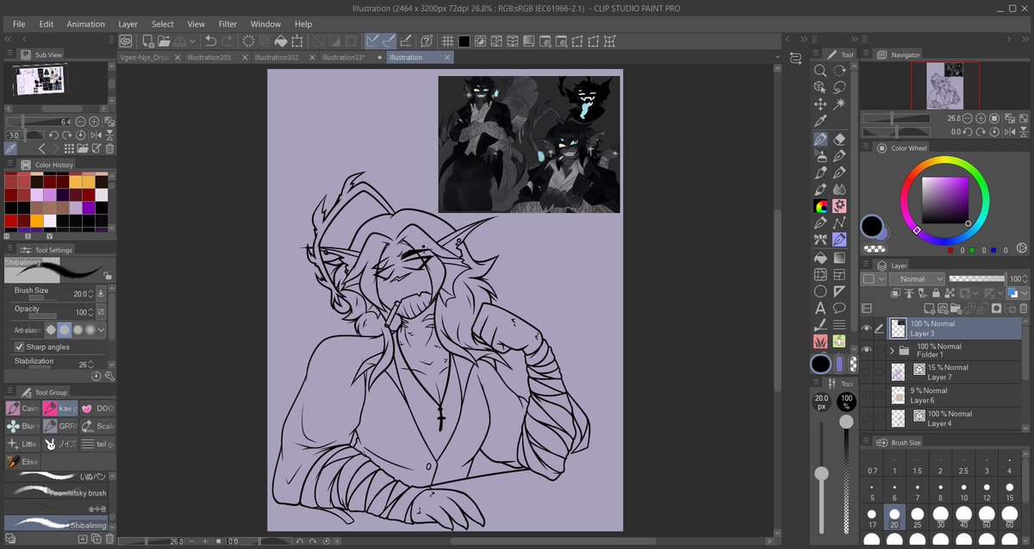Viewport: 1034px width, 549px height.
Task: Select the Auto select magic wand tool
Action: 839,104
